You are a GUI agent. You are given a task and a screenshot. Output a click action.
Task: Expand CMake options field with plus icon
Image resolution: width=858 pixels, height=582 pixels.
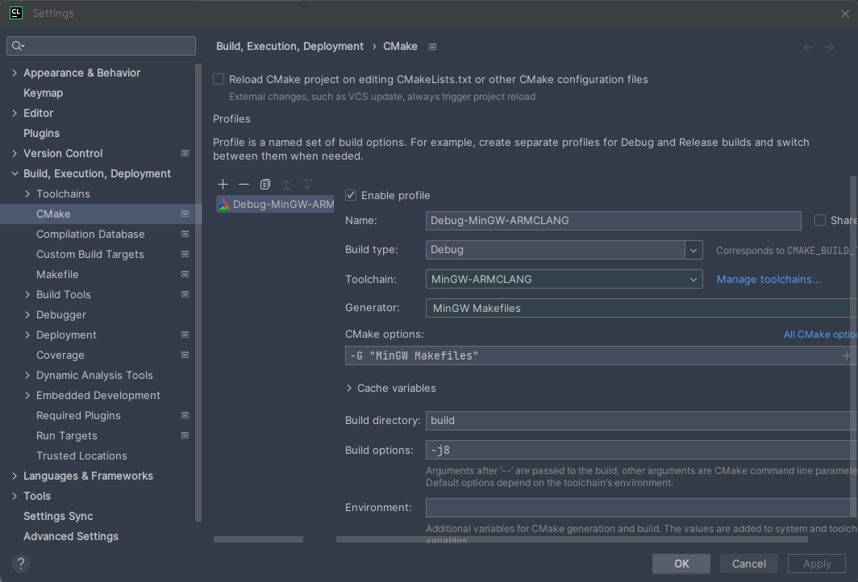(x=847, y=355)
